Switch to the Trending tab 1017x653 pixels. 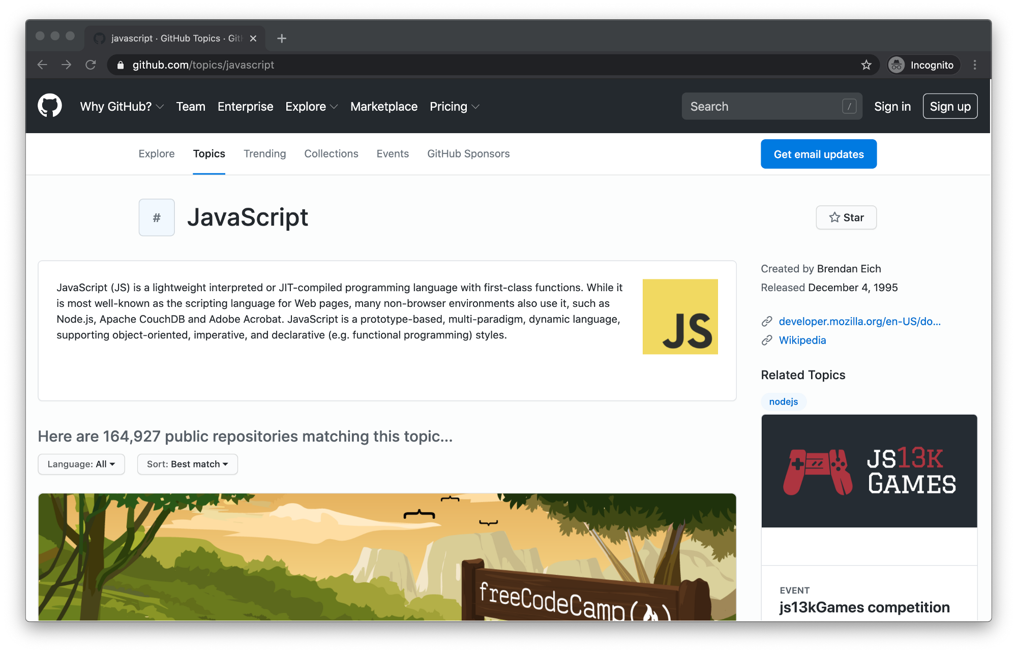tap(264, 153)
